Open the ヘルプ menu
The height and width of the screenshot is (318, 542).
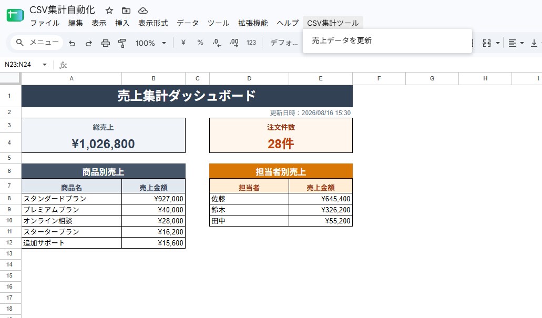click(288, 23)
